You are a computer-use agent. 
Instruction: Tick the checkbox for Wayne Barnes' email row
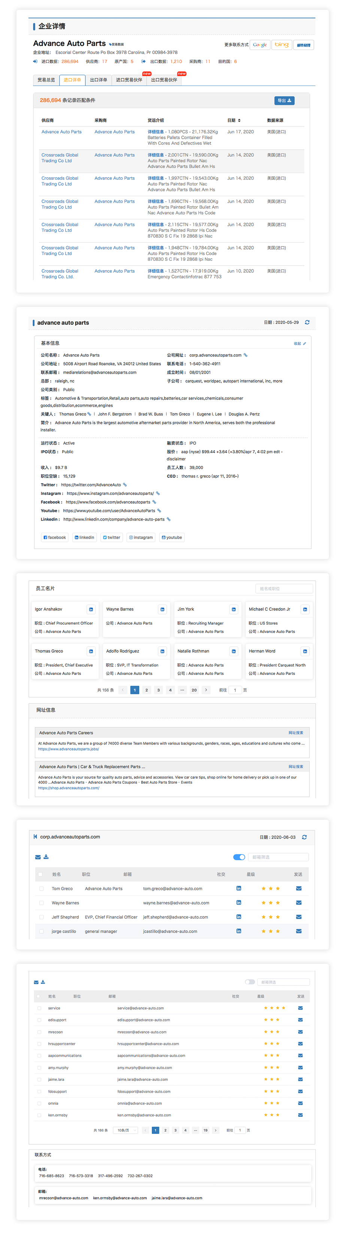click(x=41, y=903)
